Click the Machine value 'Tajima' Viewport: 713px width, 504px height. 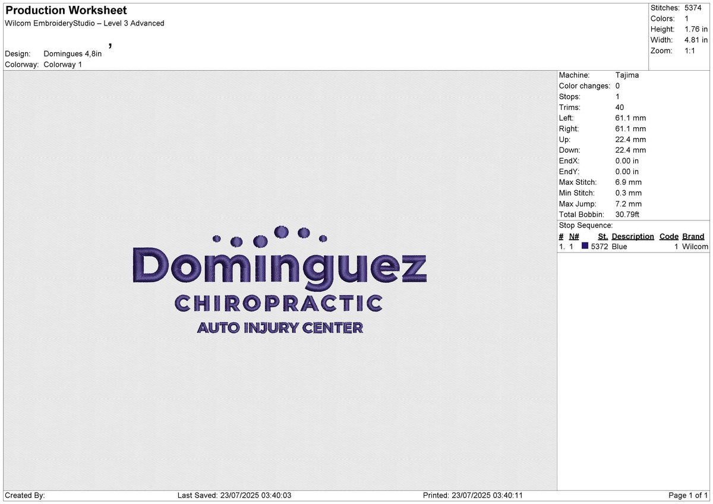tap(627, 75)
